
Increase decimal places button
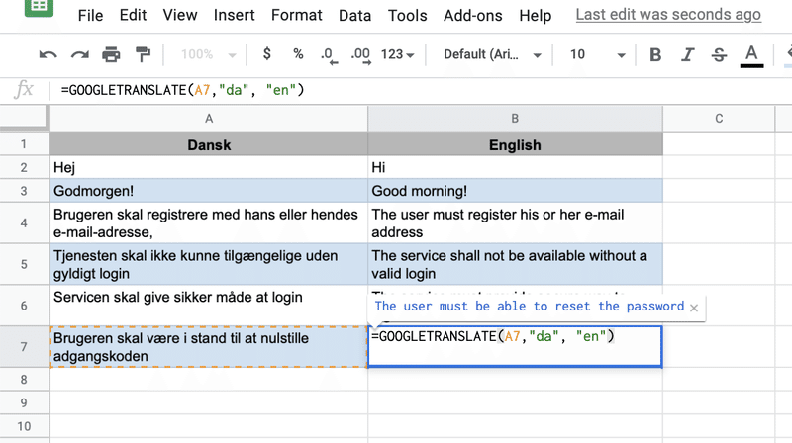(x=360, y=55)
